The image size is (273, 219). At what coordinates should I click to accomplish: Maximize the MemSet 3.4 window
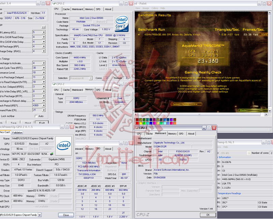click(43, 3)
